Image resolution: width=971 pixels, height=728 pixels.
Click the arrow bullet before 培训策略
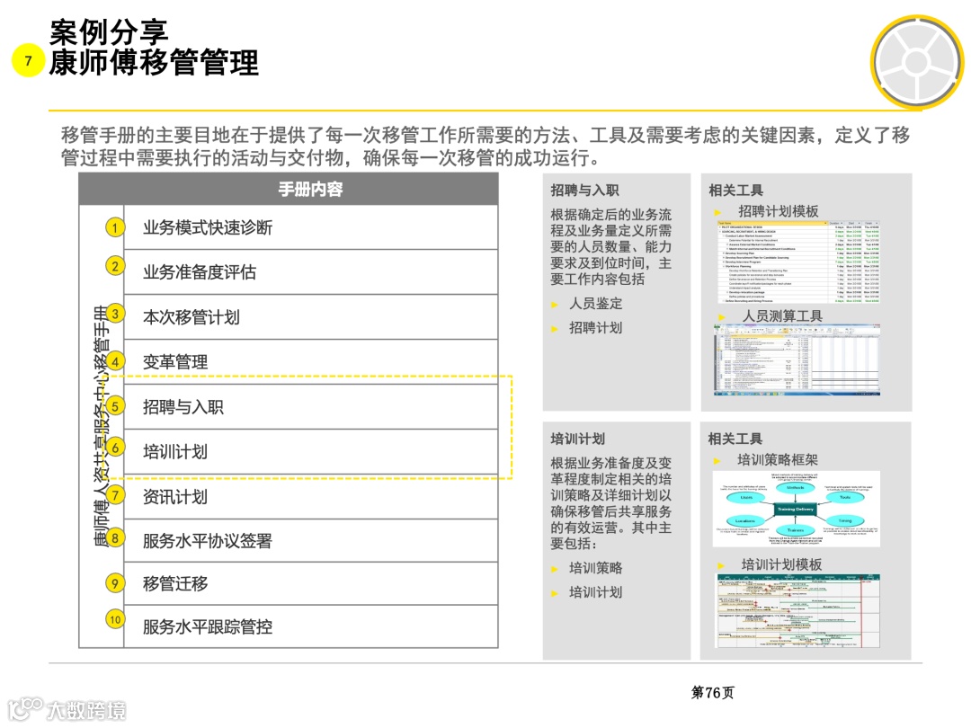click(555, 569)
